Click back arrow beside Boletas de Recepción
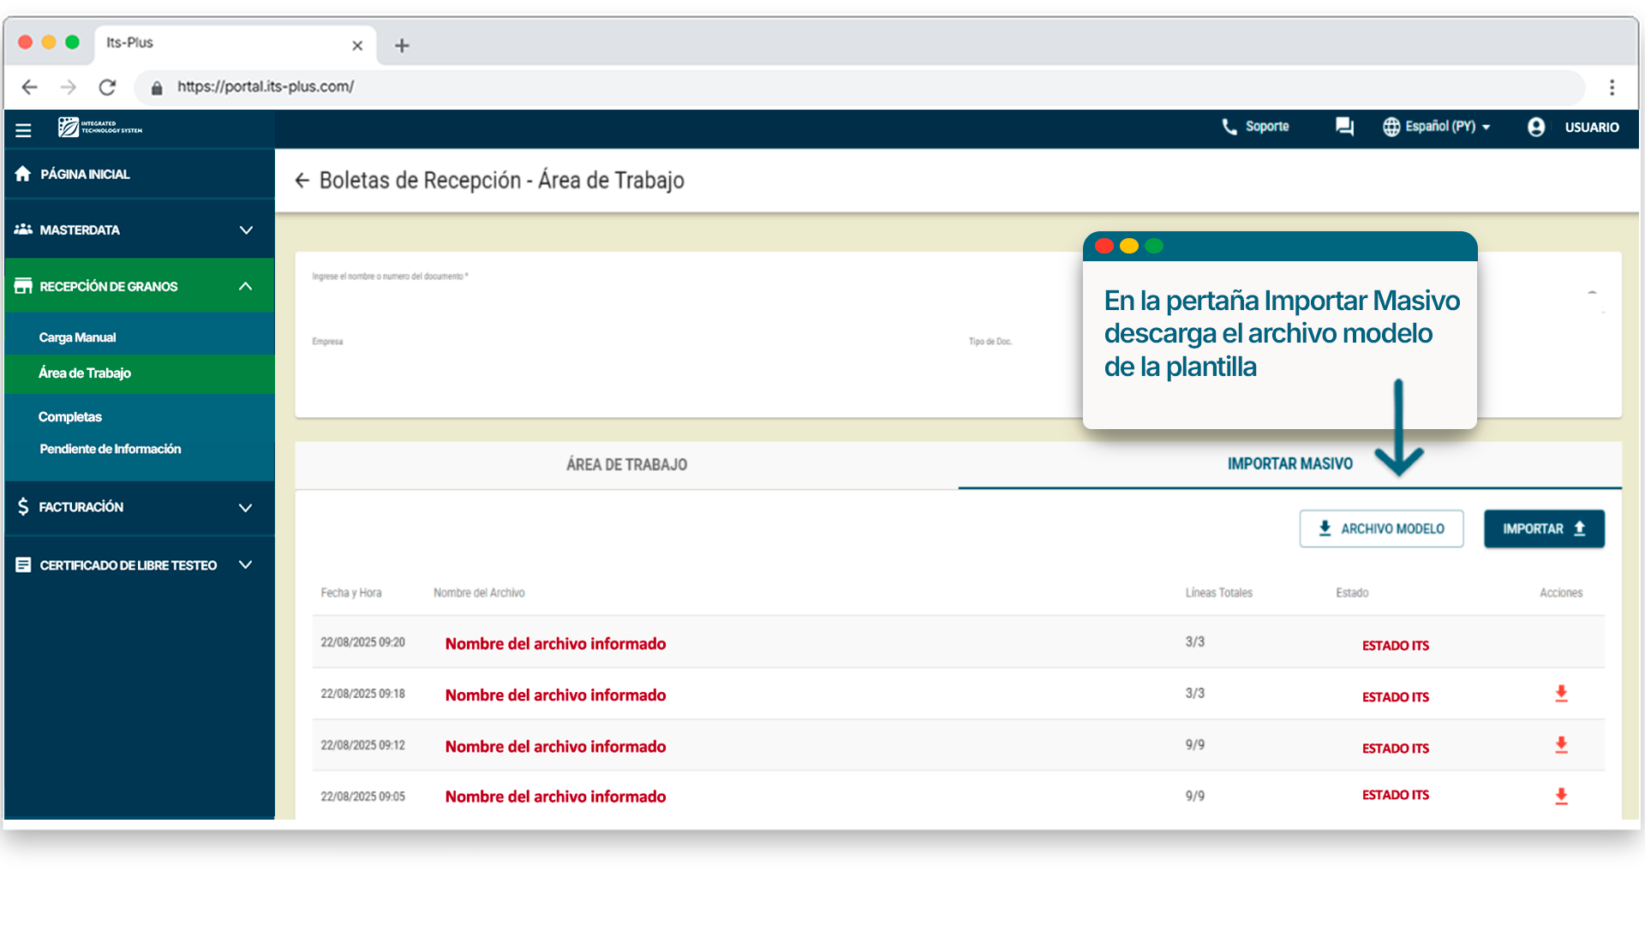Viewport: 1645px width, 925px height. 302,180
